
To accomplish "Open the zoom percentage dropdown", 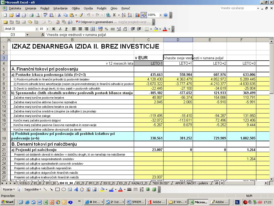I will (161, 15).
